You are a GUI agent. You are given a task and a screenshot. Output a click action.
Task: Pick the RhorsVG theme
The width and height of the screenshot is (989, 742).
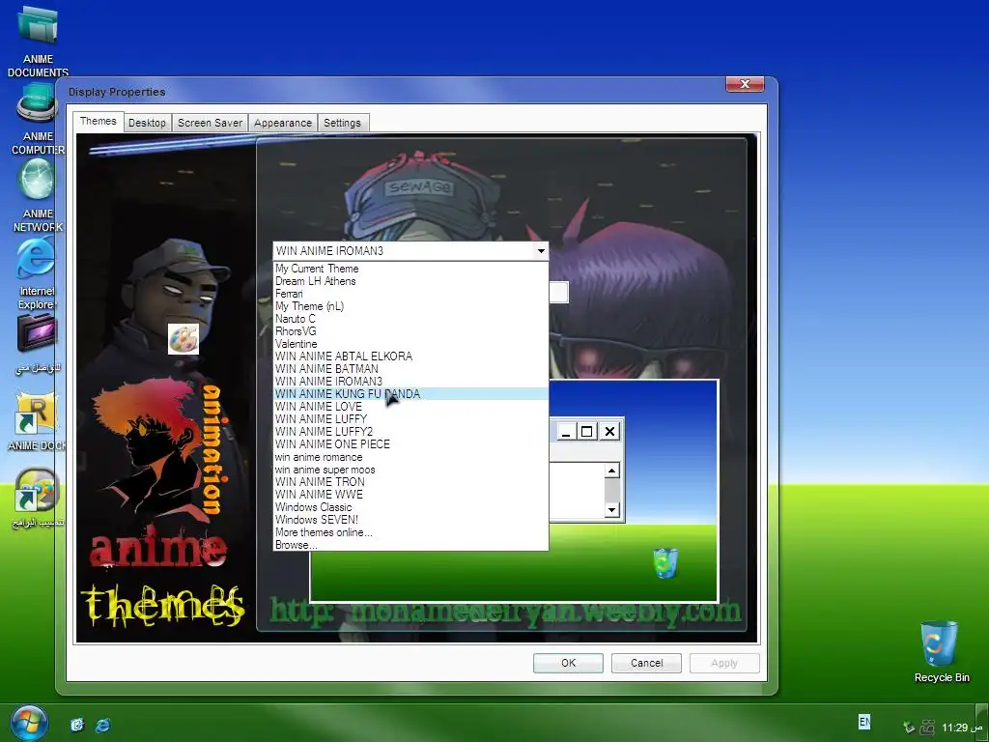point(410,331)
